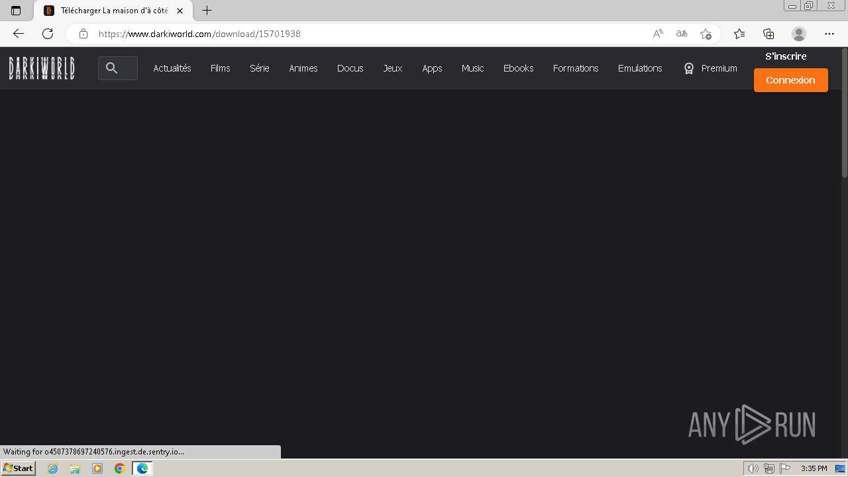Image resolution: width=848 pixels, height=477 pixels.
Task: Click the network tray icon
Action: [x=769, y=468]
